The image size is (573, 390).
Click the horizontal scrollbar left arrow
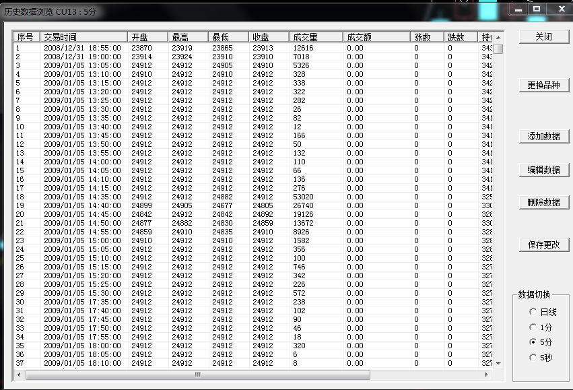20,375
